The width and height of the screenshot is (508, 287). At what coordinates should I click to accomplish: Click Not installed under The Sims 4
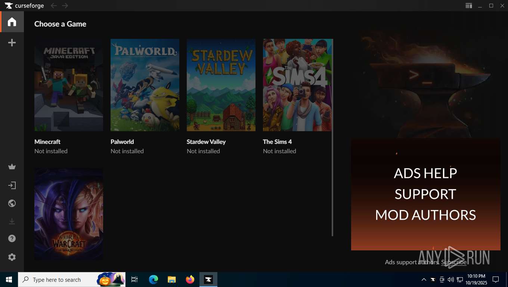[279, 151]
